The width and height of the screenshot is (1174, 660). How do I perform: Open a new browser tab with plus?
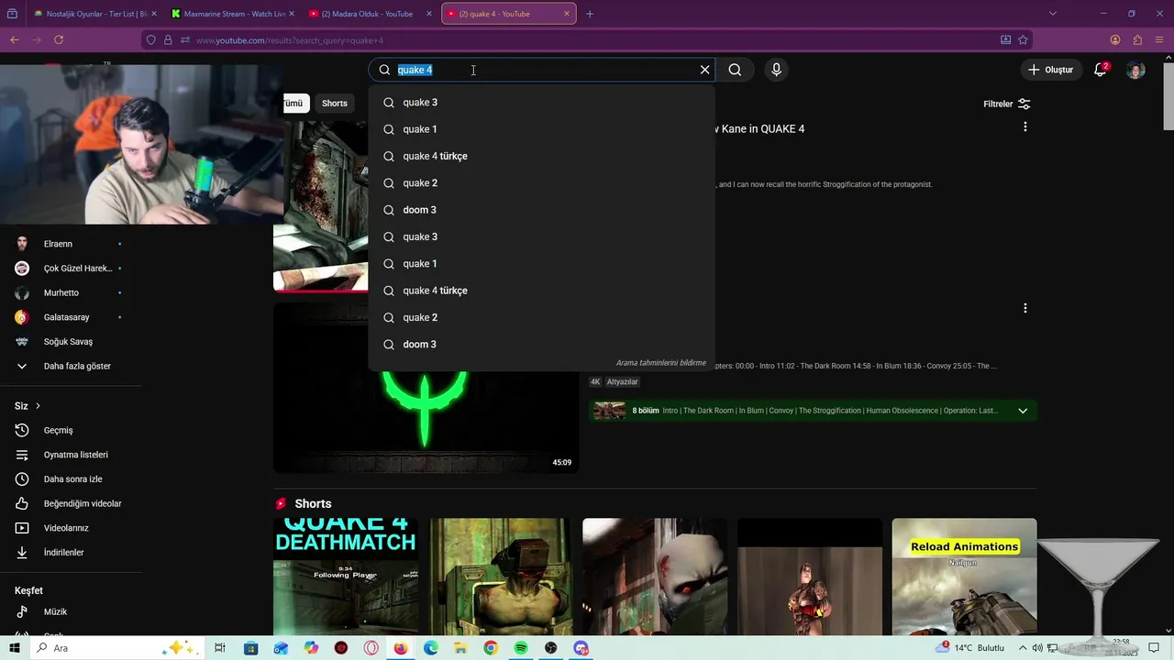click(x=590, y=14)
